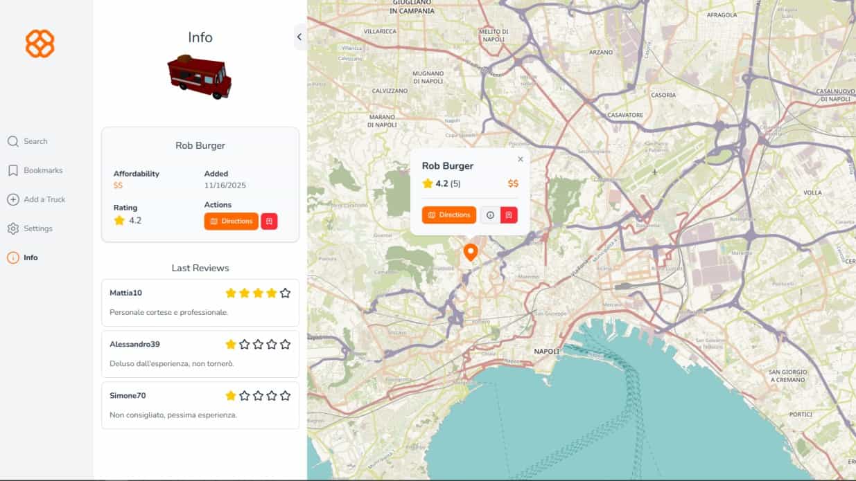Click the Directions button under Actions
This screenshot has width=856, height=481.
231,221
